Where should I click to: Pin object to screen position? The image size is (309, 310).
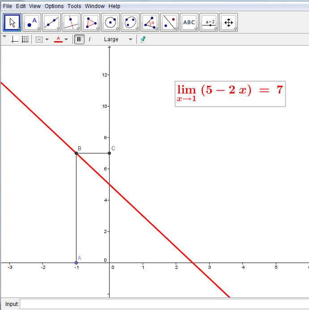coord(143,39)
